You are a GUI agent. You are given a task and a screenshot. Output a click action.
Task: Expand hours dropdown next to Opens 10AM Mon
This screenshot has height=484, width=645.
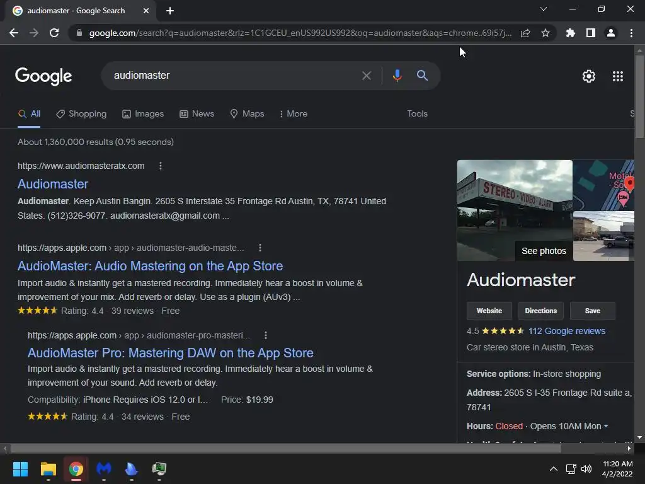click(606, 427)
